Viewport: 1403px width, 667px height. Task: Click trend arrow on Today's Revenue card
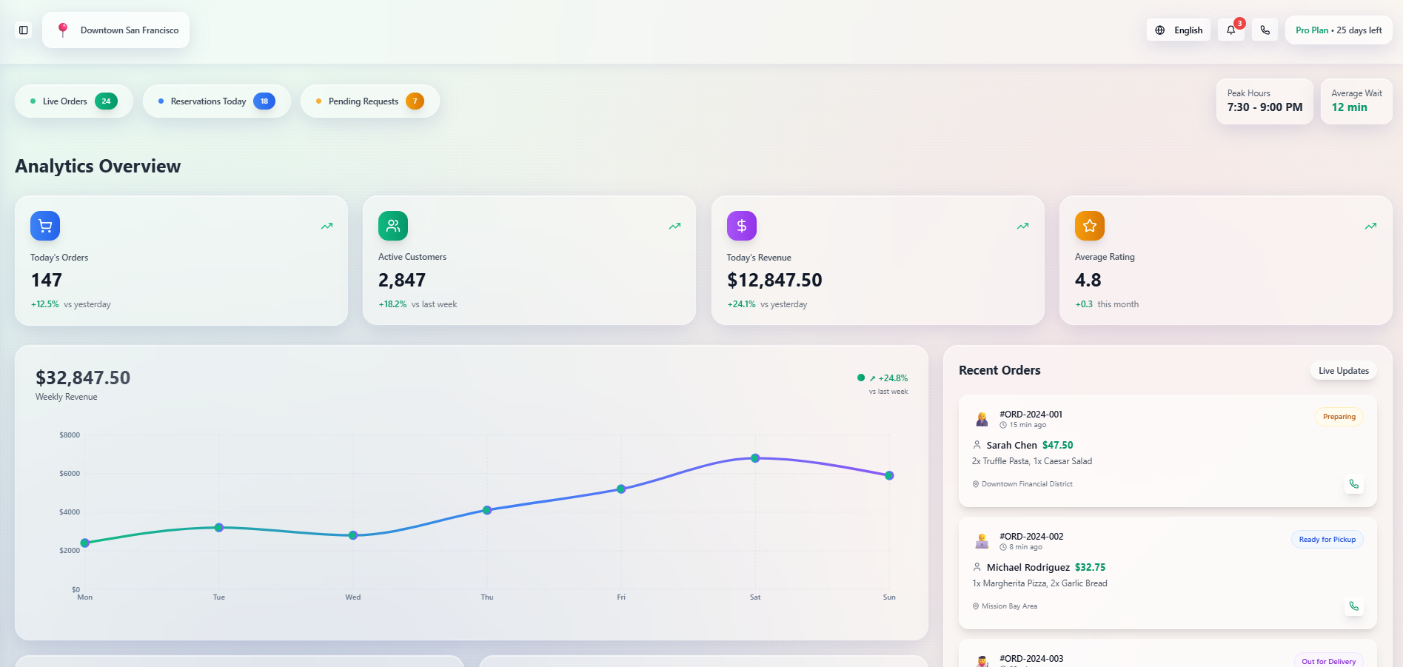(1022, 226)
